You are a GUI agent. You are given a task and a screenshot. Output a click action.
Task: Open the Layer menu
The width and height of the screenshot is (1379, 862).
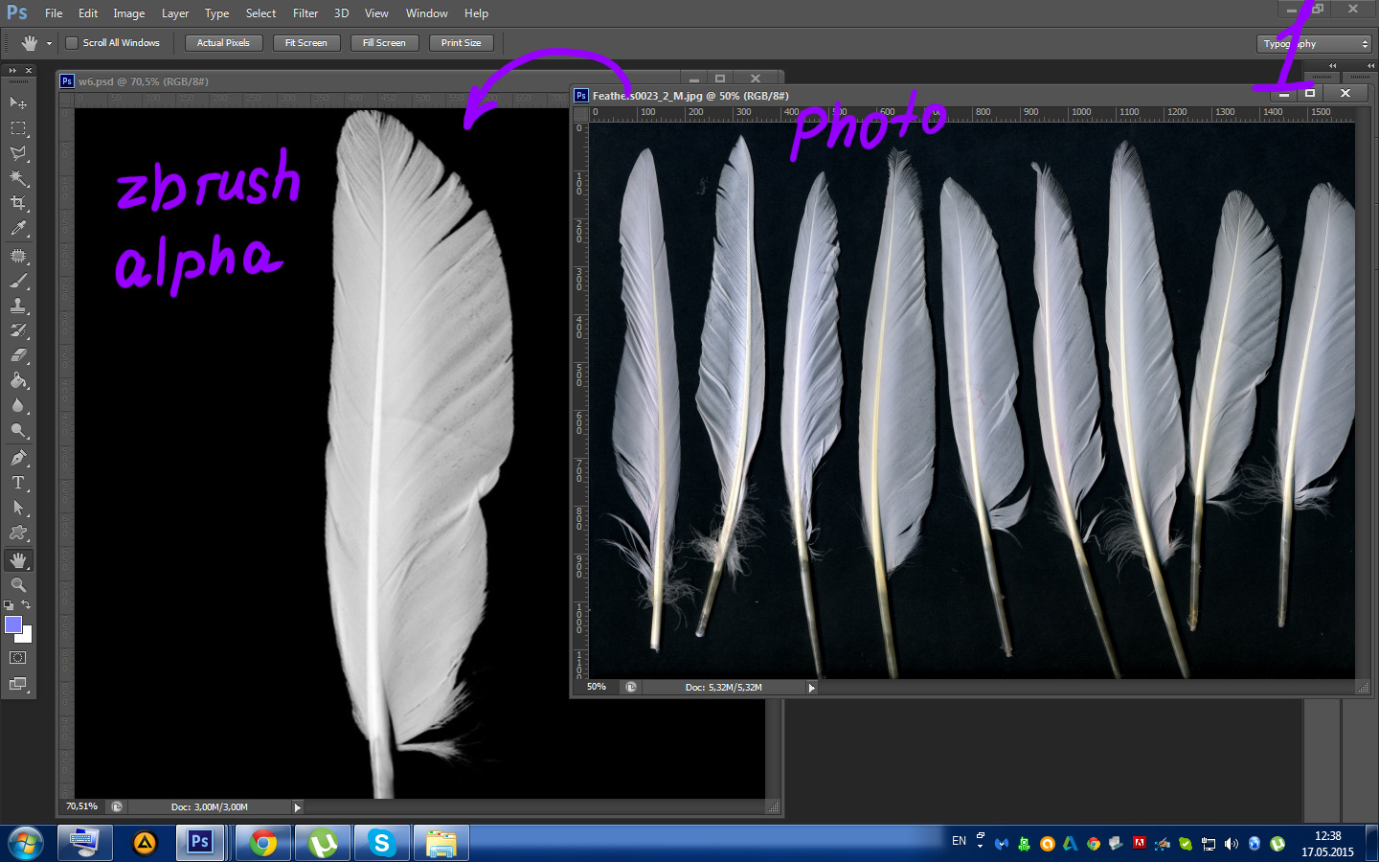point(175,13)
